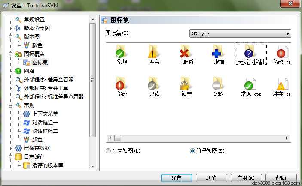Open the 图标集 XPStyle dropdown
The height and width of the screenshot is (186, 302).
click(x=240, y=33)
